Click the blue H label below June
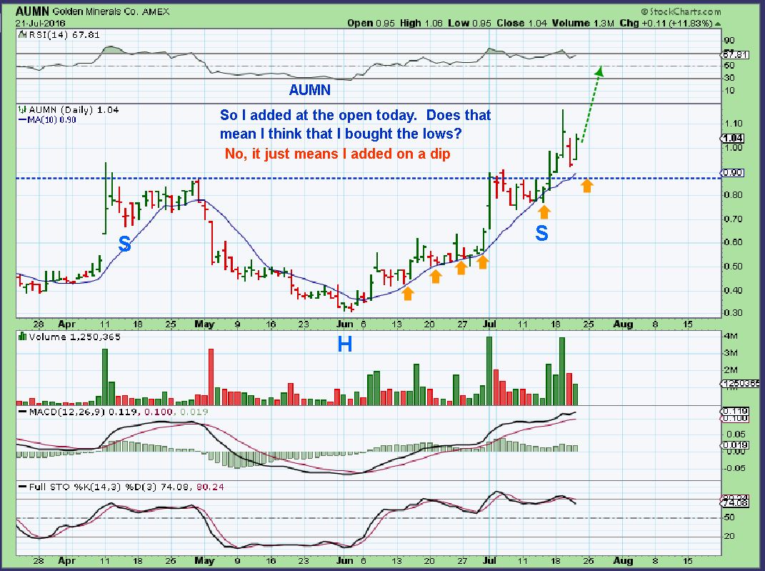 (344, 345)
